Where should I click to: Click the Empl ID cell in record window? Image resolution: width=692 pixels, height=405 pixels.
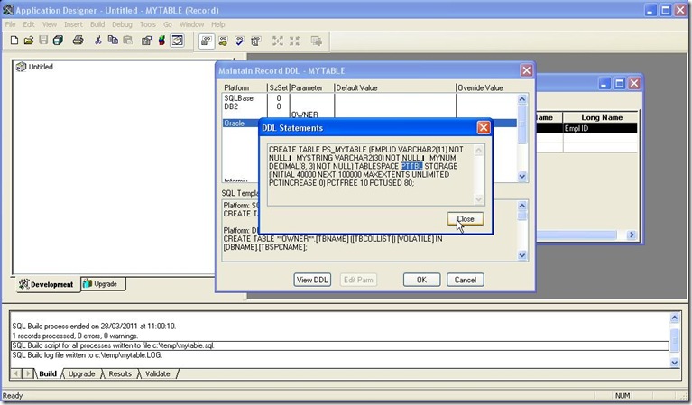click(x=601, y=128)
